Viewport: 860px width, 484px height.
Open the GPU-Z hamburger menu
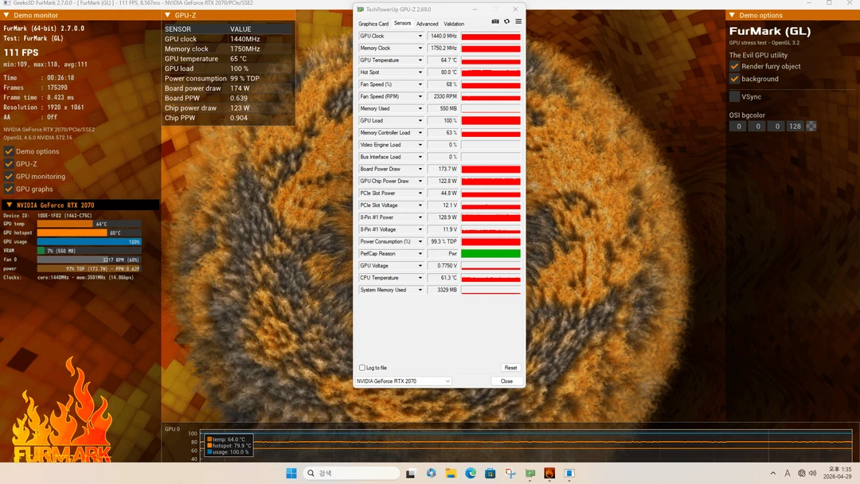pos(518,21)
